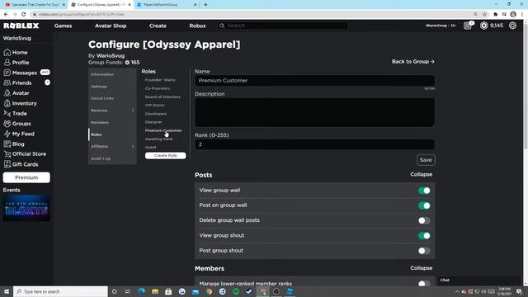Click the Premium button in sidebar
This screenshot has width=528, height=297.
pos(26,177)
